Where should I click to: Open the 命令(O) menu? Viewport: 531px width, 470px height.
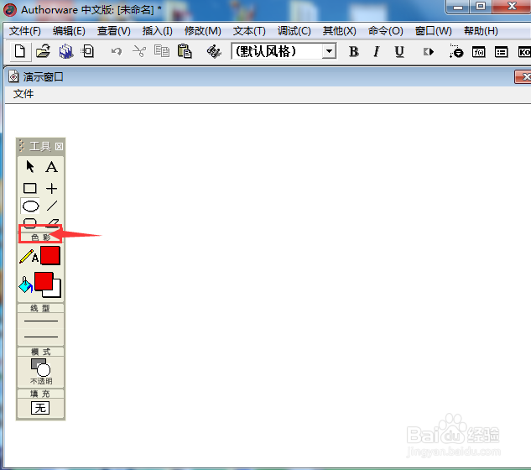(385, 31)
